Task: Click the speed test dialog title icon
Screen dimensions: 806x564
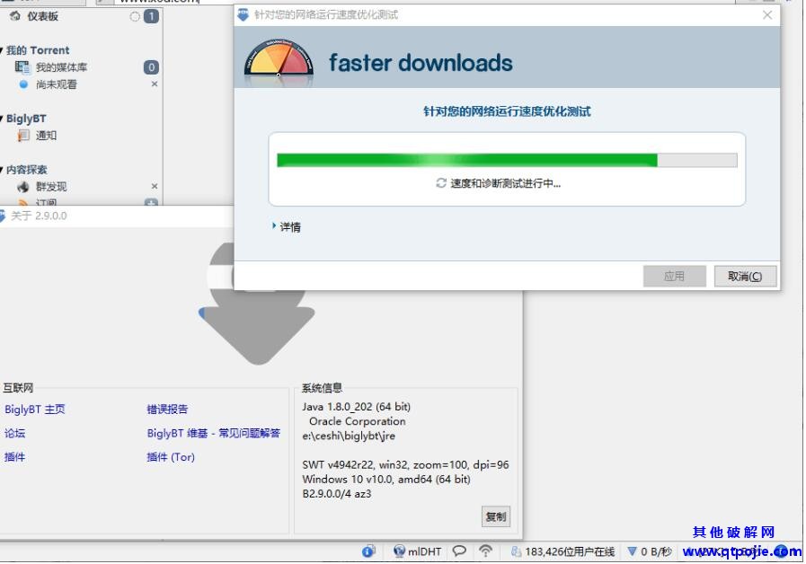Action: point(244,14)
